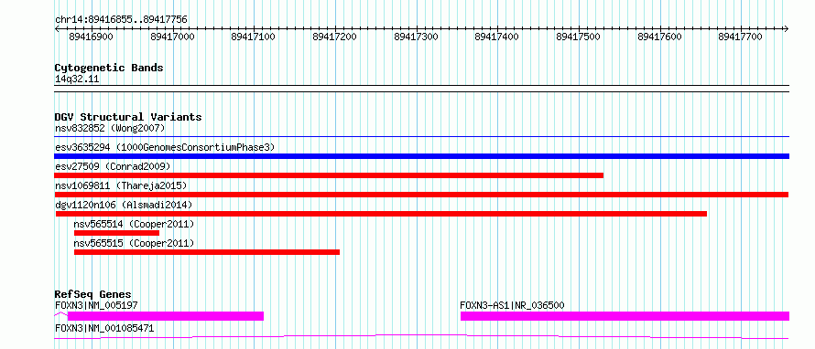Screen dimensions: 815x349
Task: Open the RefSeq Genes track title
Action: [93, 294]
